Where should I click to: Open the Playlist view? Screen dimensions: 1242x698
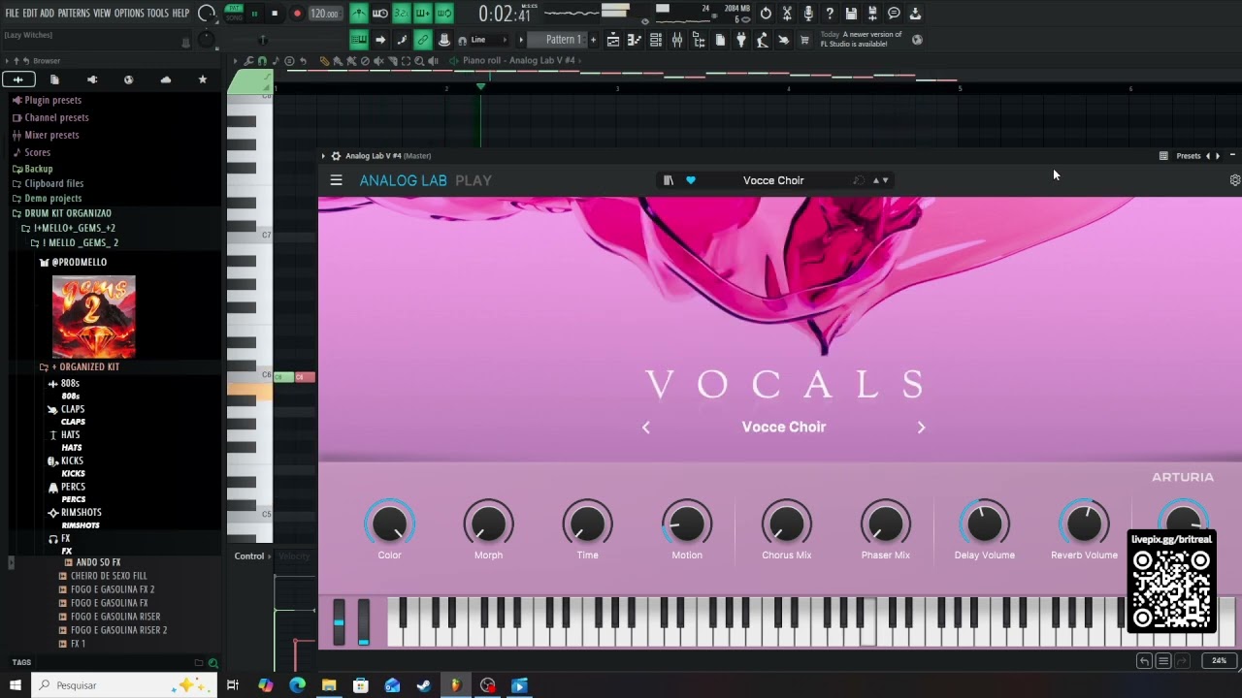(613, 40)
